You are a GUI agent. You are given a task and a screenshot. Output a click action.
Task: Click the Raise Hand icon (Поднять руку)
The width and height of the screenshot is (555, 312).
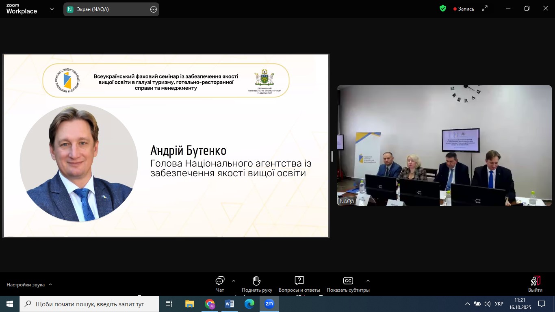(256, 281)
